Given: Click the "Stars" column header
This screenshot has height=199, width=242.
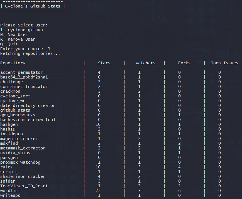Looking at the screenshot, I should click(104, 63).
